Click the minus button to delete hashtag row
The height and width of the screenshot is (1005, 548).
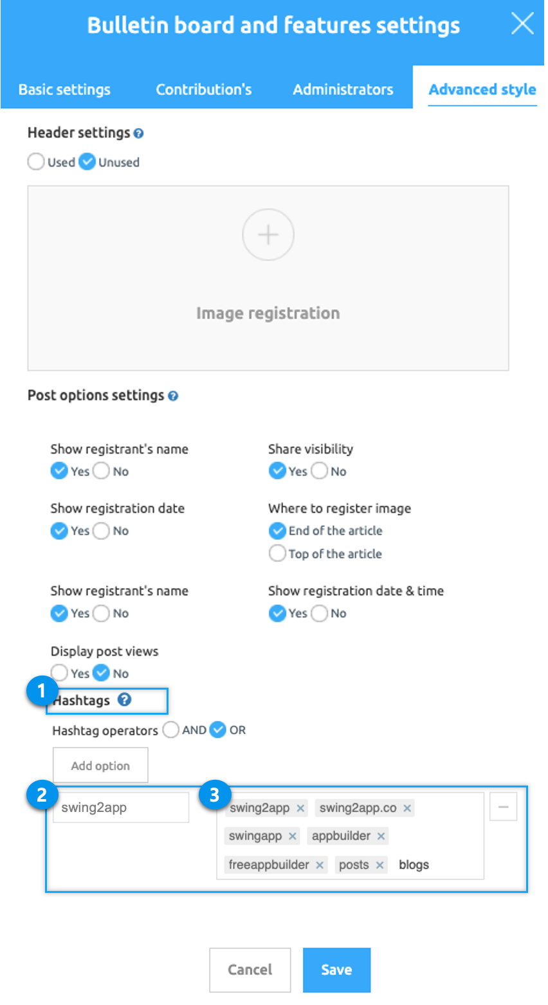[503, 807]
